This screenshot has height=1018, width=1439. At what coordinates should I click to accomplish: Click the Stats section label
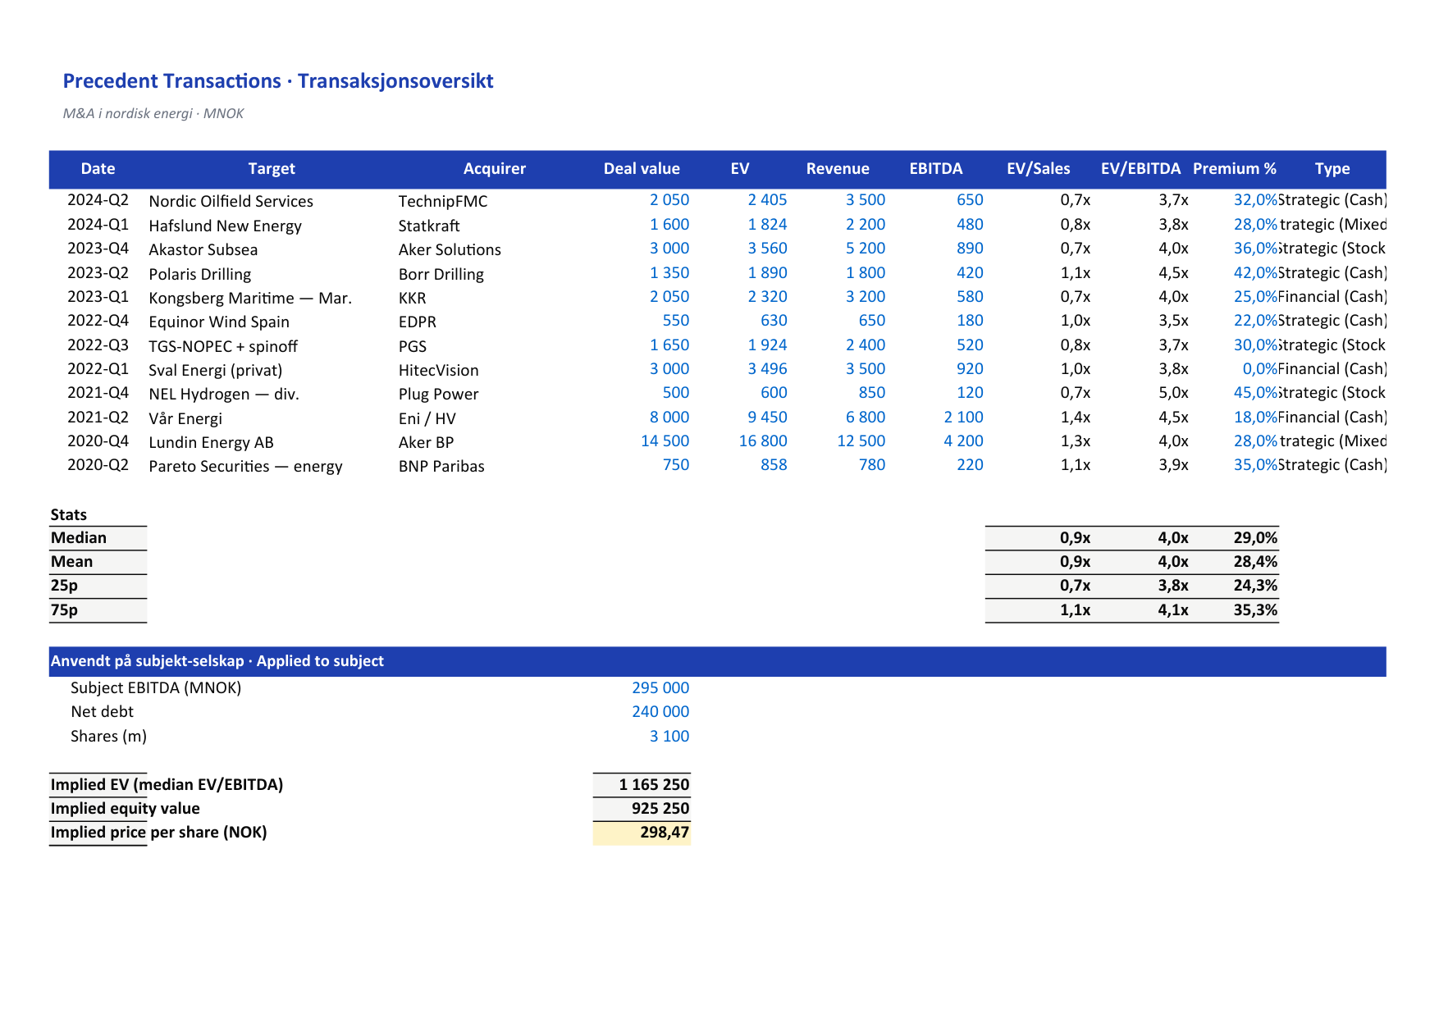[x=68, y=514]
